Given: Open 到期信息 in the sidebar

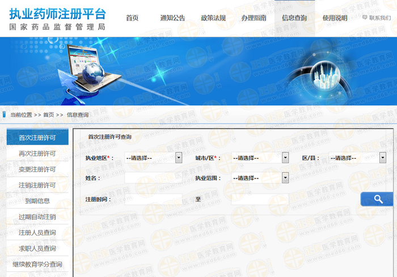Looking at the screenshot, I should 37,201.
